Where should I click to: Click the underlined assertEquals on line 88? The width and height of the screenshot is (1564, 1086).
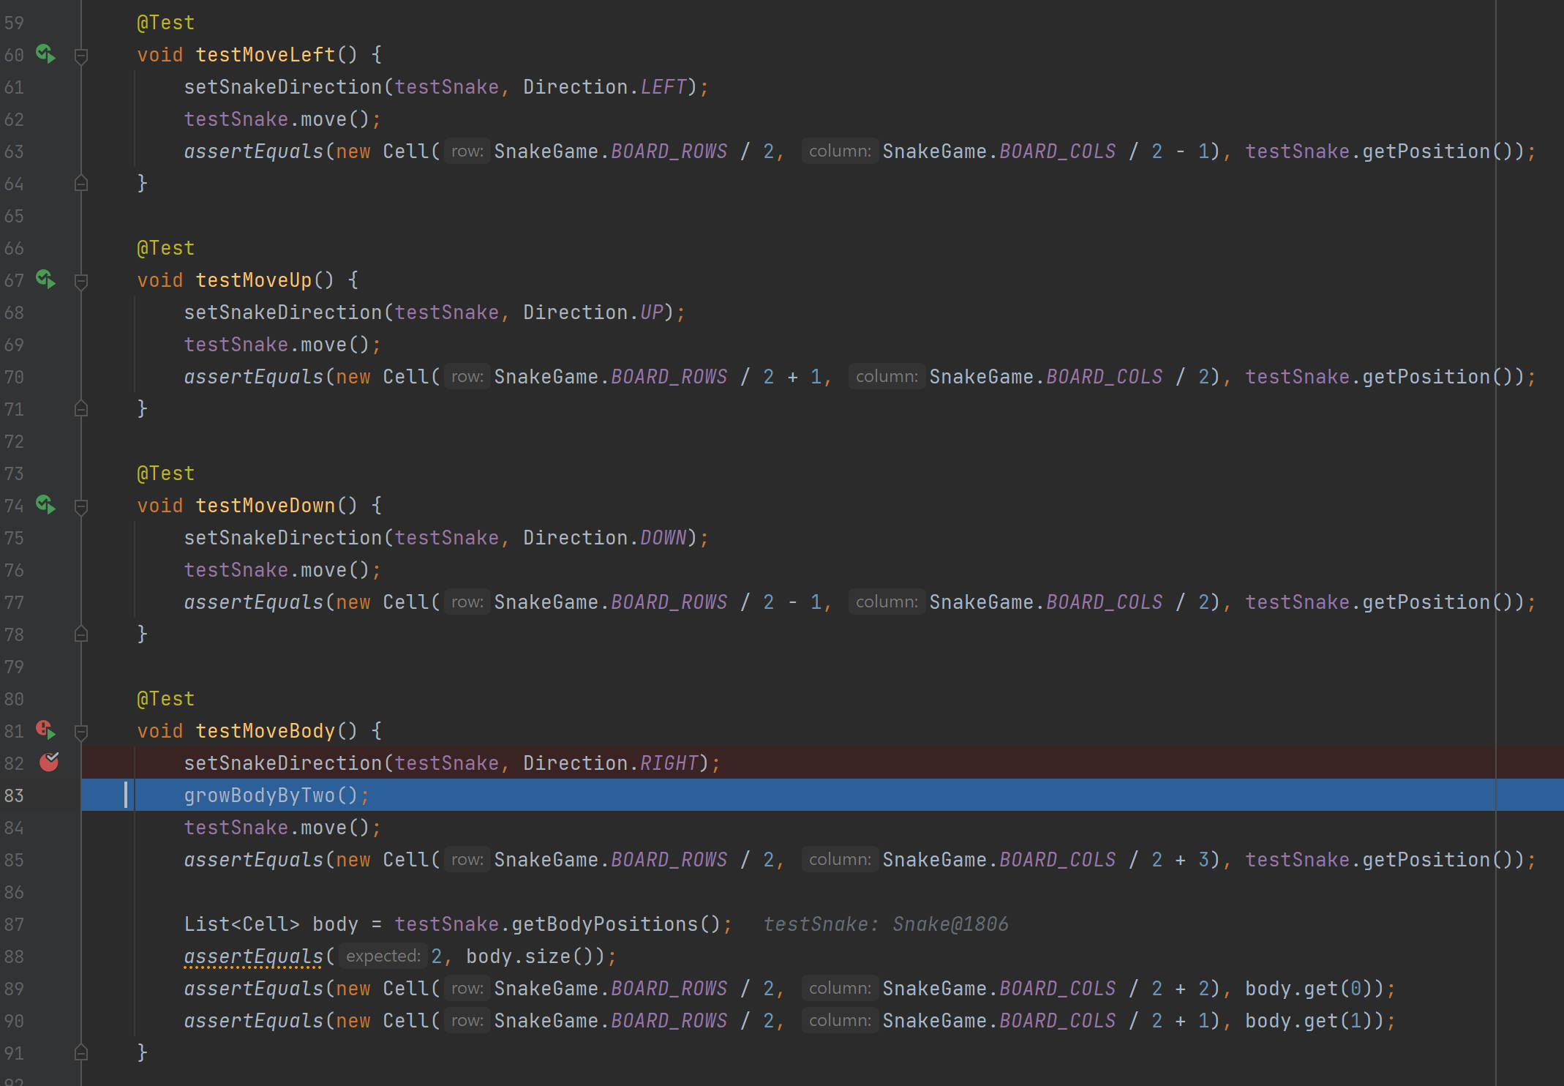click(253, 956)
